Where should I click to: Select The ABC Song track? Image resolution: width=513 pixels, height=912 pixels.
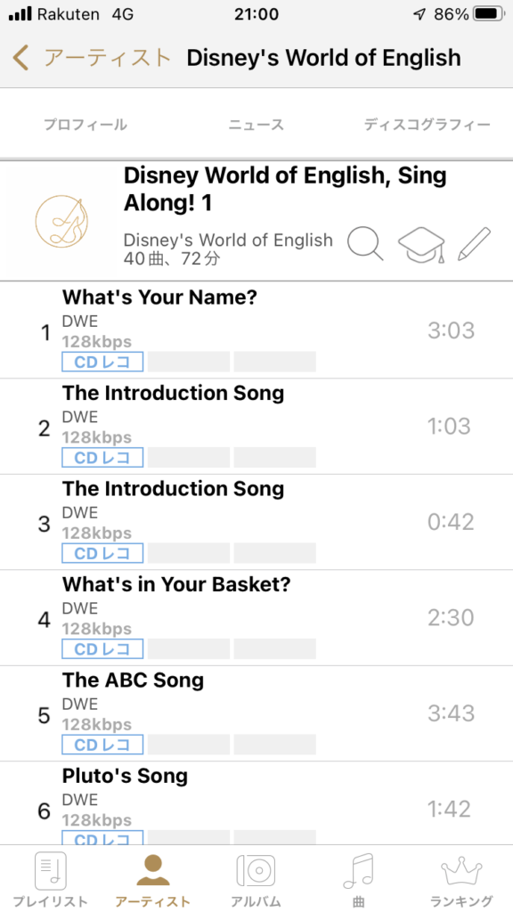pyautogui.click(x=256, y=713)
